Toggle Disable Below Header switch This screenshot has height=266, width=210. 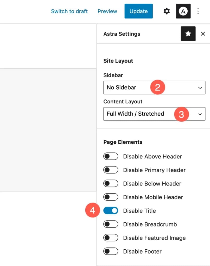[111, 184]
